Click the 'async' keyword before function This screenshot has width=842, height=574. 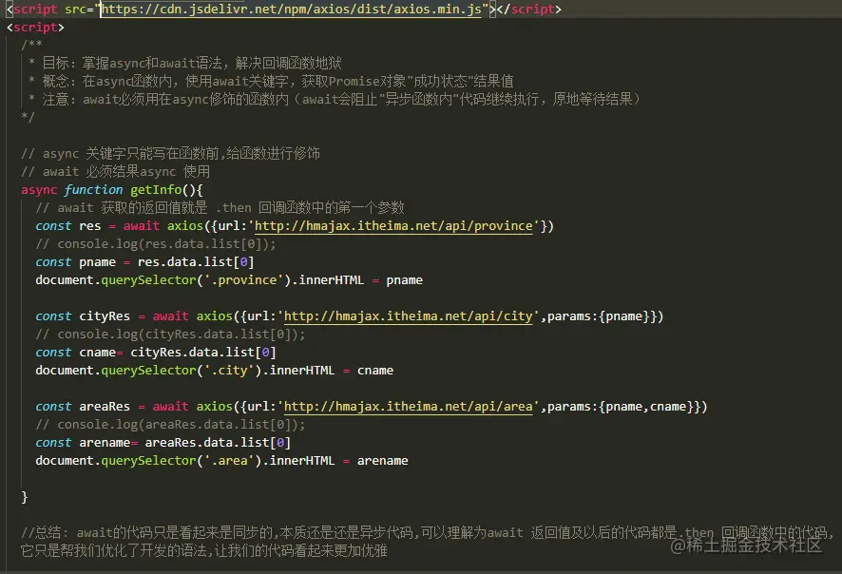(39, 190)
